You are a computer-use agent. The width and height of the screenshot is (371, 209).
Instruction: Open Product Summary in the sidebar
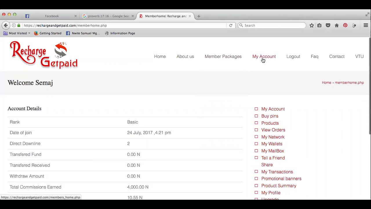pyautogui.click(x=279, y=186)
